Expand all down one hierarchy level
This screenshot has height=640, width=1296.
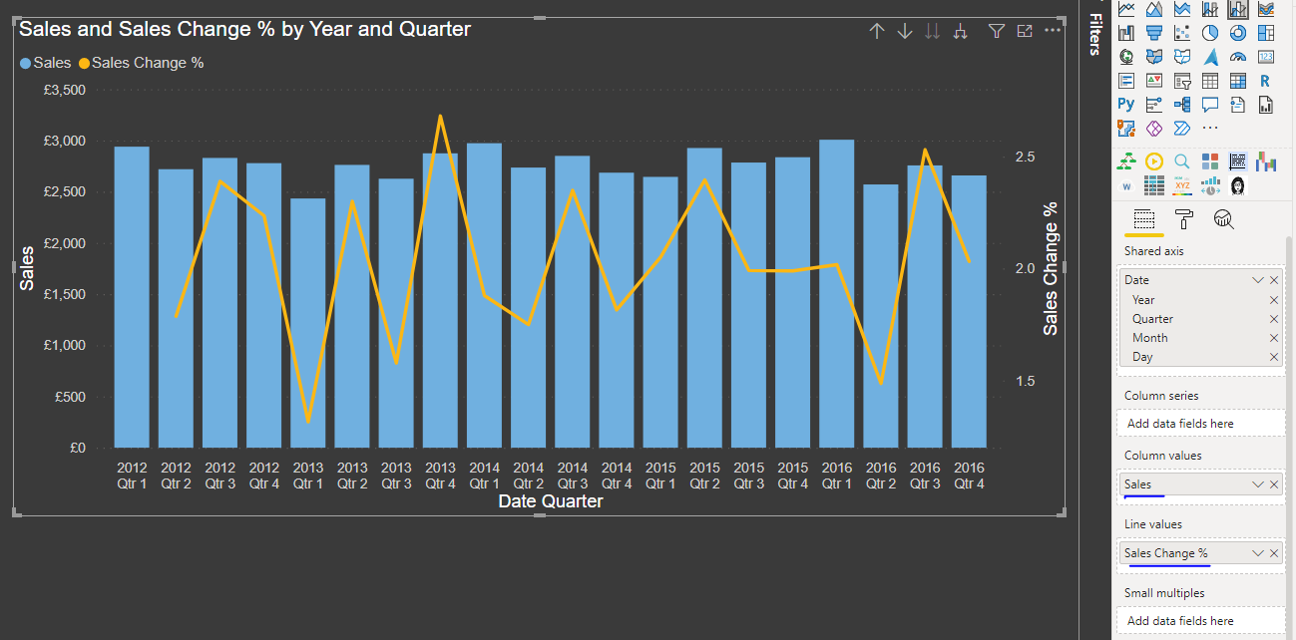pyautogui.click(x=961, y=31)
